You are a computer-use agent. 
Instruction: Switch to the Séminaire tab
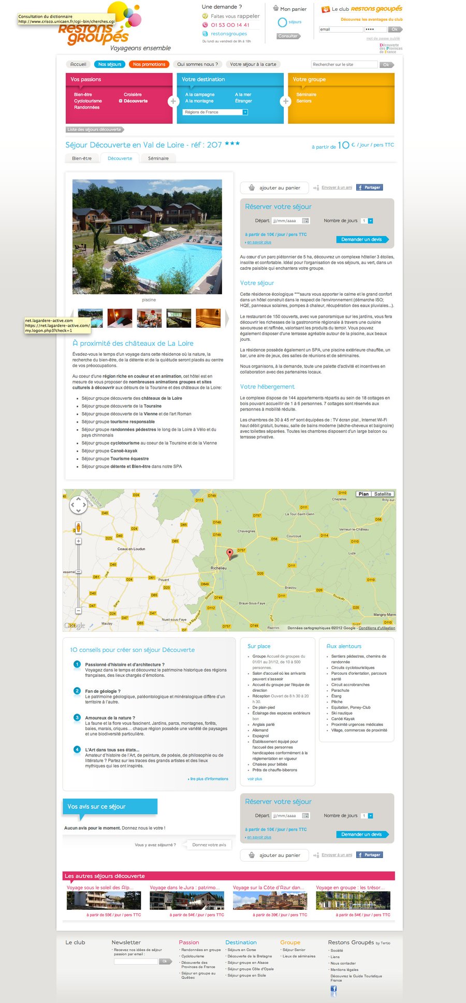pos(158,158)
